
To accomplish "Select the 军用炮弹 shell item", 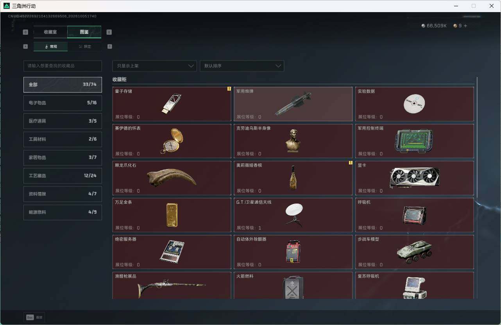I will (293, 104).
